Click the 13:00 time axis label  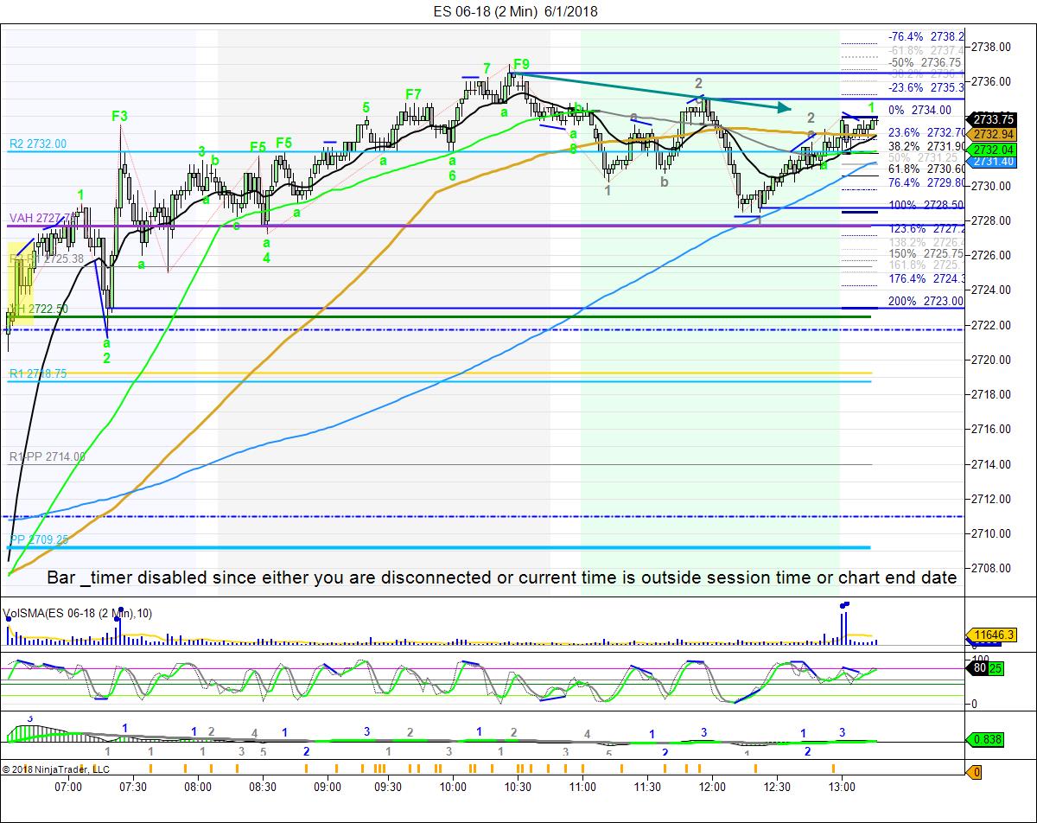[842, 787]
